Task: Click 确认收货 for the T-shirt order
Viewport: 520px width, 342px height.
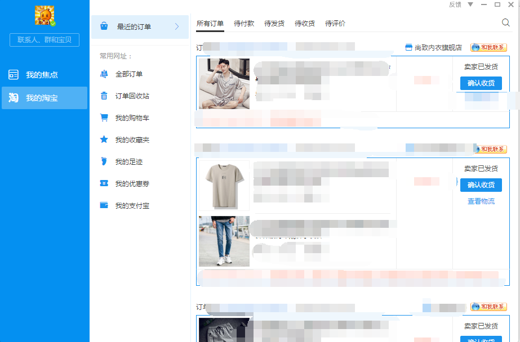Action: (x=481, y=184)
